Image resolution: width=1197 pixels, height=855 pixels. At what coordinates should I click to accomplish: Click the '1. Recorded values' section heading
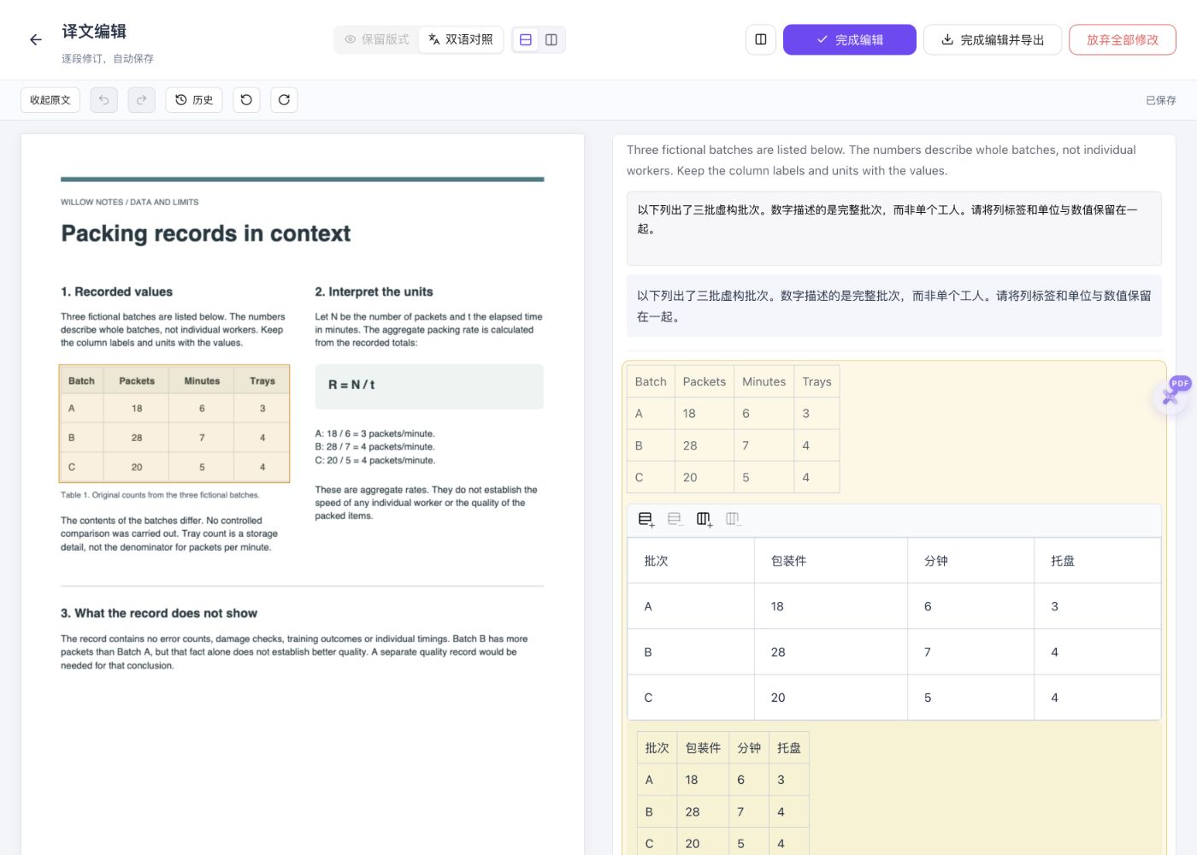[x=116, y=292]
